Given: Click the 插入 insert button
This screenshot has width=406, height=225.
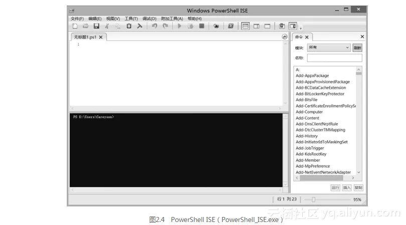Looking at the screenshot, I should click(347, 188).
